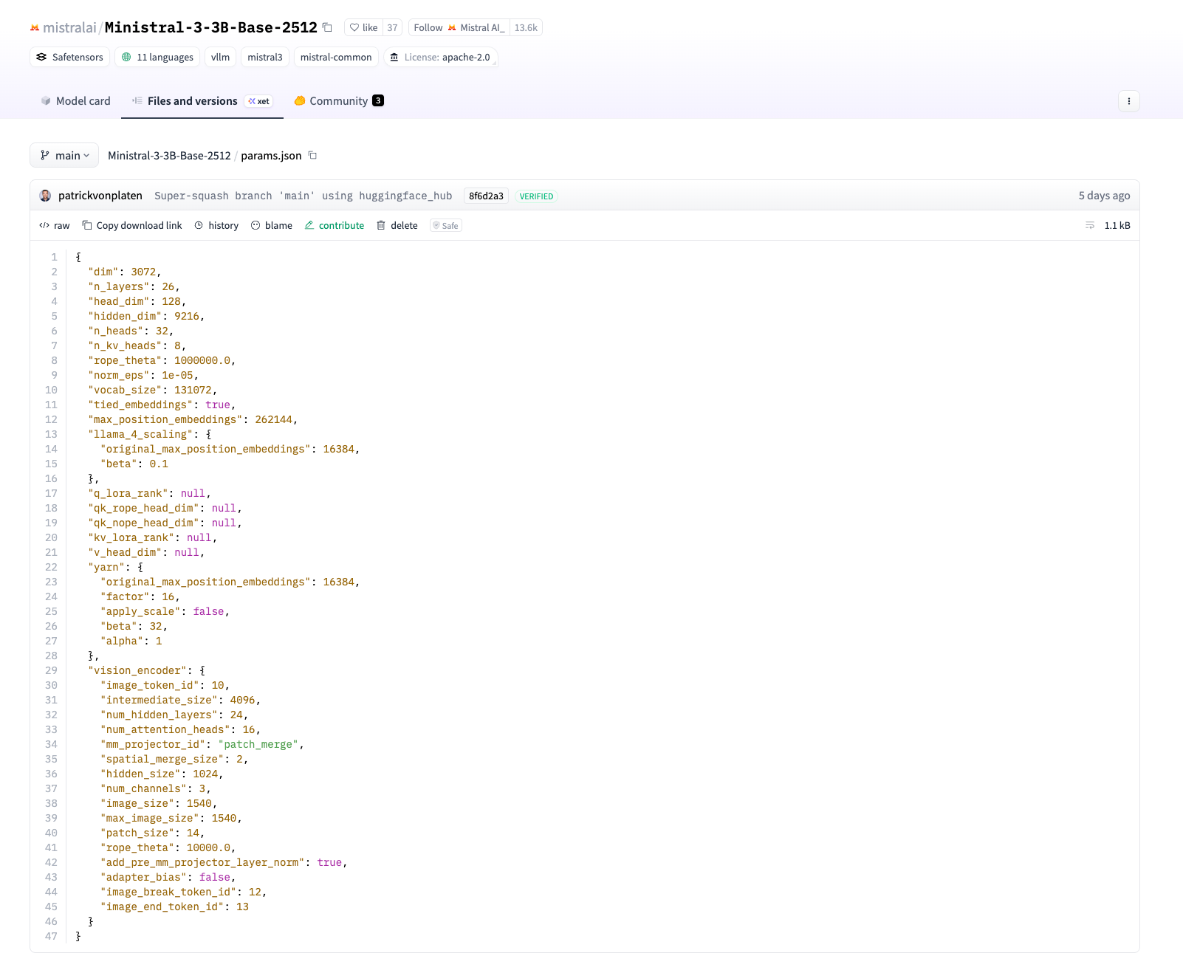Click the "vocab_size": 131072 line
Viewport: 1183px width, 970px height.
(x=153, y=390)
